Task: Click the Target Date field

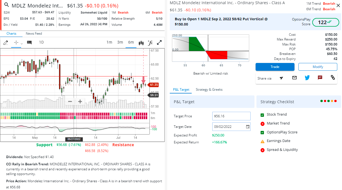Action: (x=231, y=127)
